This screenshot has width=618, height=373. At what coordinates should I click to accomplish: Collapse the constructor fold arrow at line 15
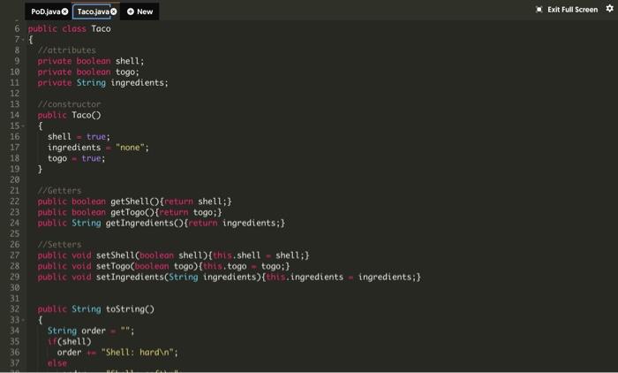(23, 126)
